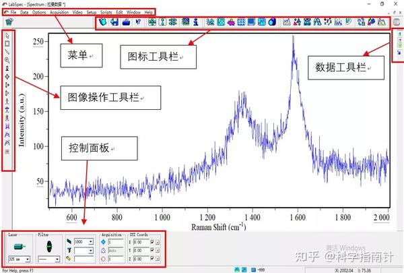Click the Intensity (a.u.) axis title

(x=22, y=121)
